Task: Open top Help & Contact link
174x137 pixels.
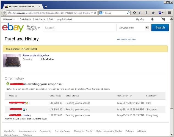Action: click(64, 19)
